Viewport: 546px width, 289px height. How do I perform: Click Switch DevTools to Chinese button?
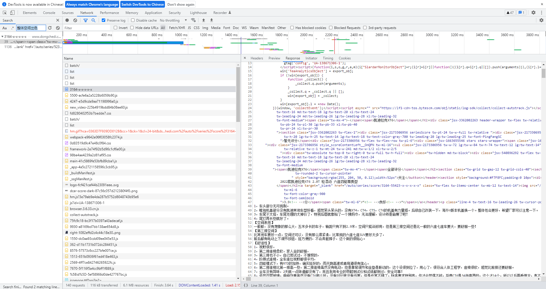pyautogui.click(x=142, y=4)
